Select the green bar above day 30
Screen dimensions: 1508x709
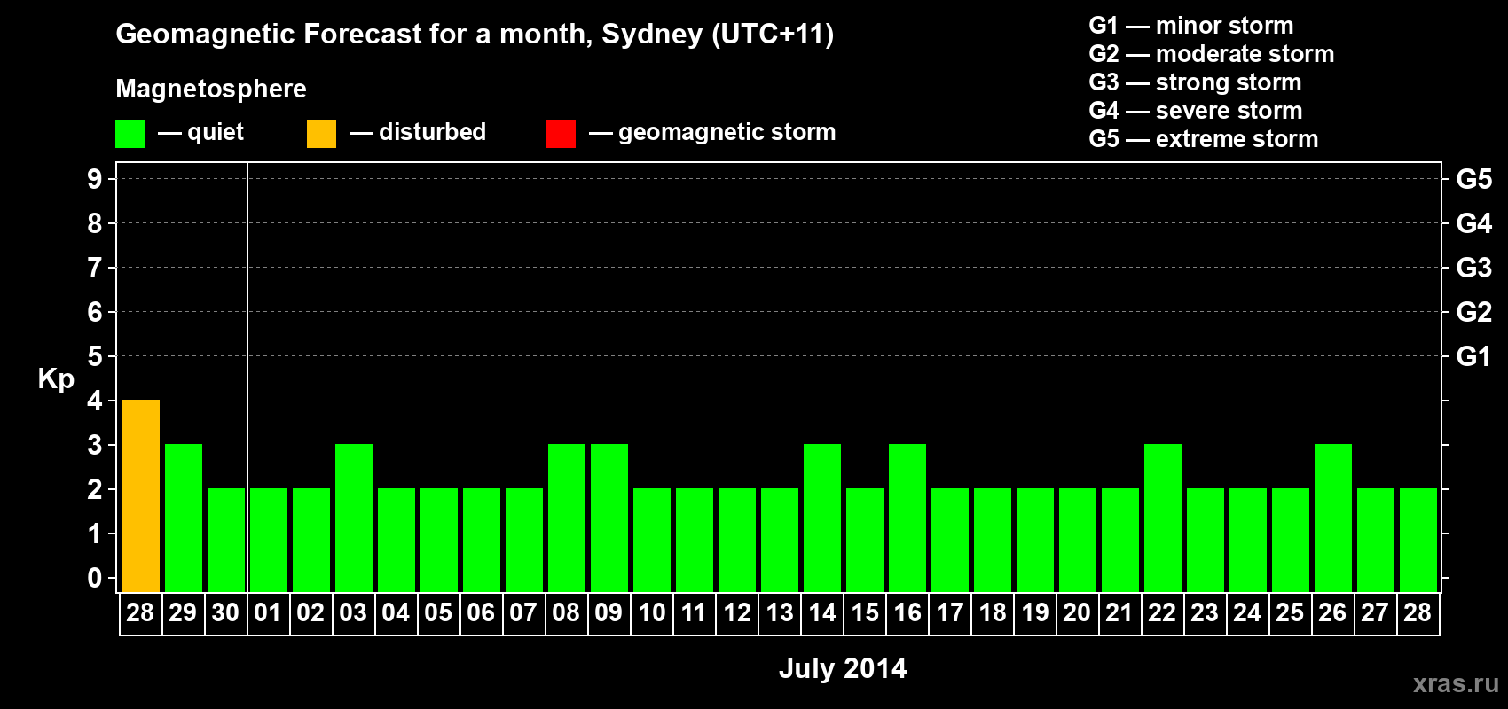(x=226, y=540)
